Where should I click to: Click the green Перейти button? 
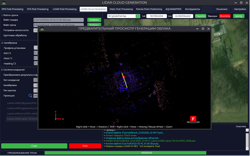coord(200,16)
